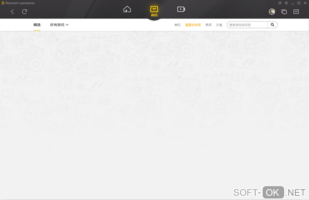Open the chat messages icon
Screen dimensions: 309x200
tap(284, 12)
